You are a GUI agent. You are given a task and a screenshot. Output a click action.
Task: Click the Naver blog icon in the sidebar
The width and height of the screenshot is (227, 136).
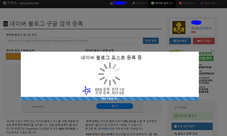(176, 116)
